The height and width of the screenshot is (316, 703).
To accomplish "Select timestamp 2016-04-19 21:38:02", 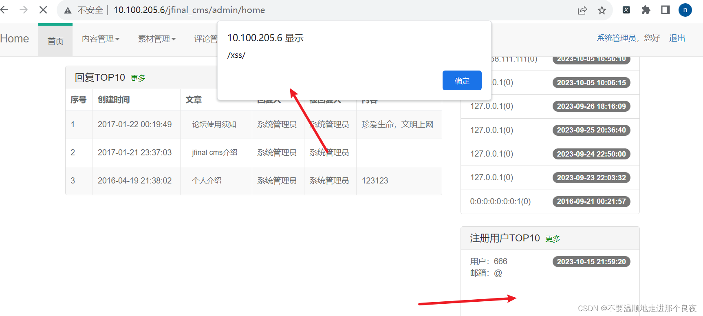I will click(x=134, y=180).
